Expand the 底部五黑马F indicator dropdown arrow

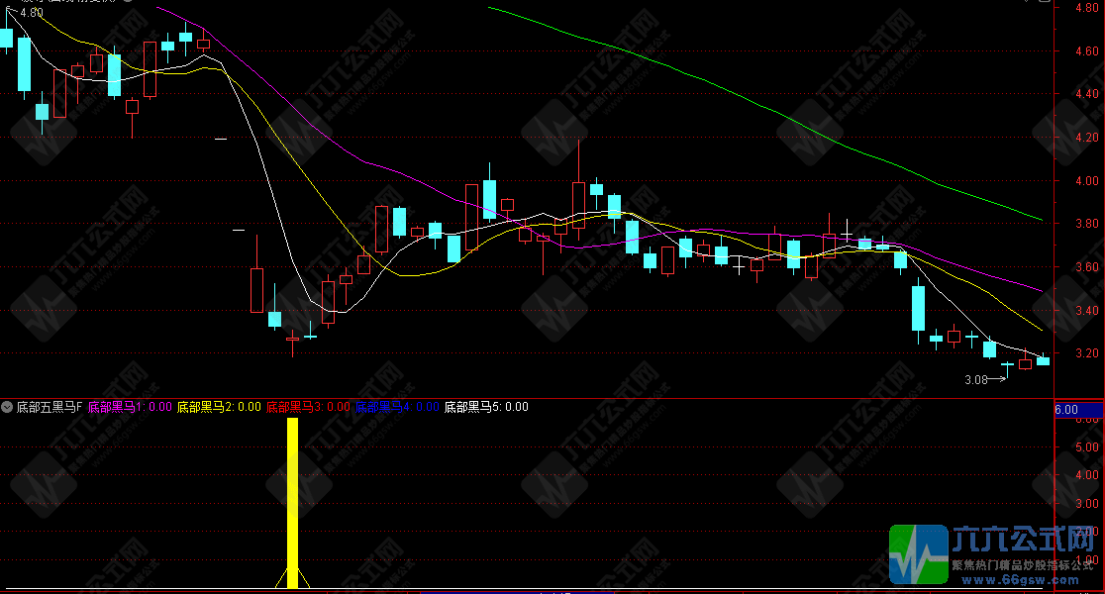[x=8, y=407]
